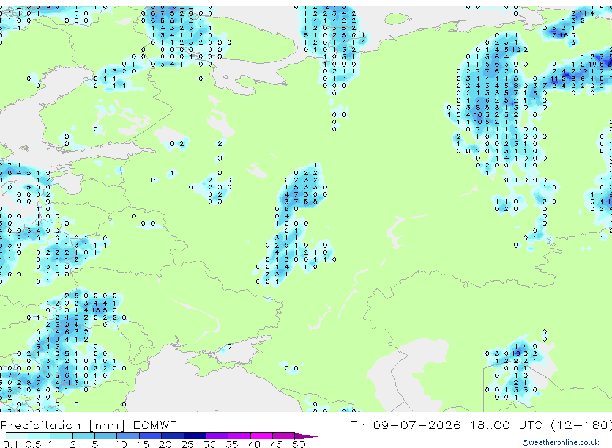
Task: Pick the 2–5 mm legend color swatch
Action: (83, 436)
